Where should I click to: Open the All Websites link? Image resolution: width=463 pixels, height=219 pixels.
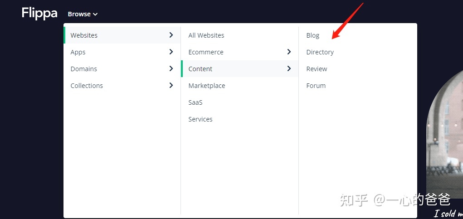point(206,35)
